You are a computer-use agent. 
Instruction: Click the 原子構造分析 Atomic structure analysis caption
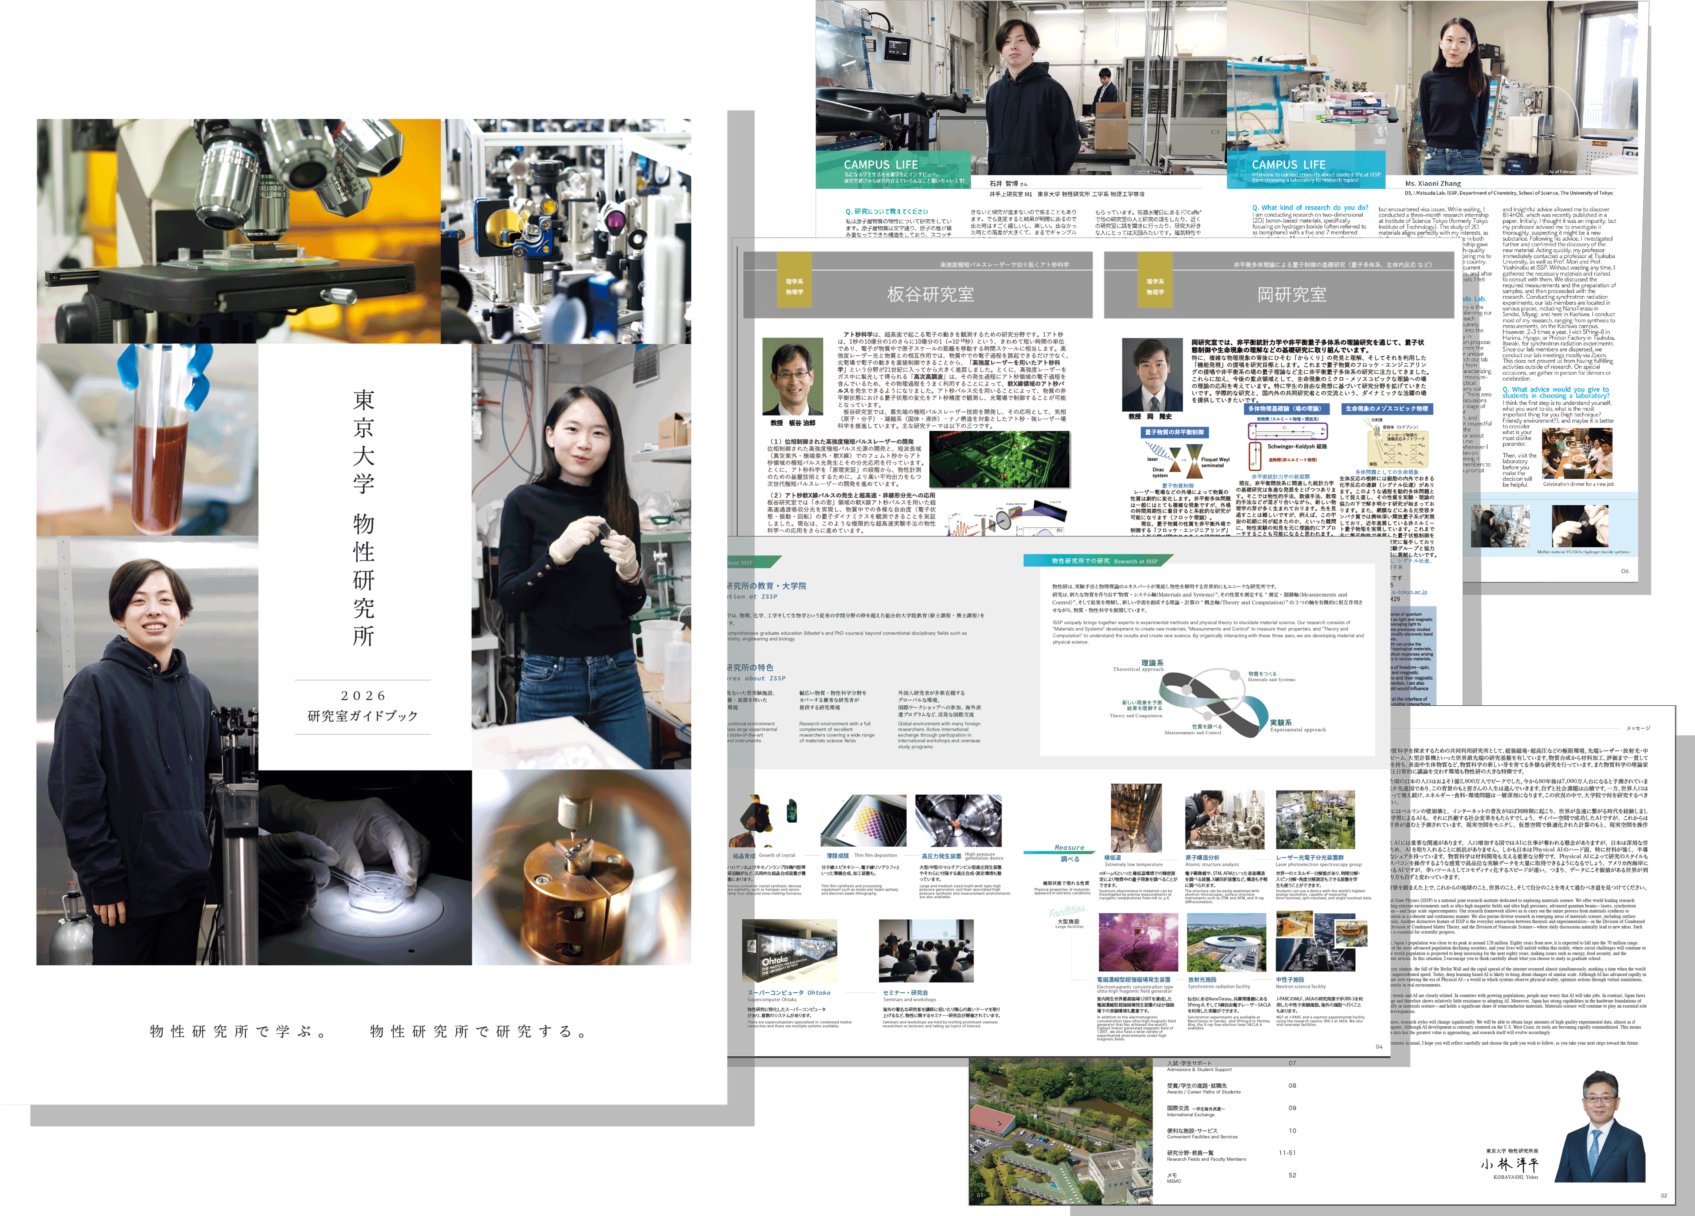coord(1212,861)
